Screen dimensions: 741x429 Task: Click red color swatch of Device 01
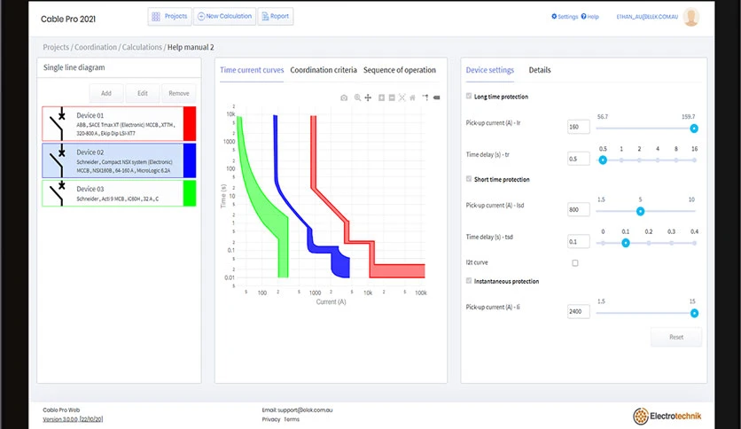(x=190, y=124)
